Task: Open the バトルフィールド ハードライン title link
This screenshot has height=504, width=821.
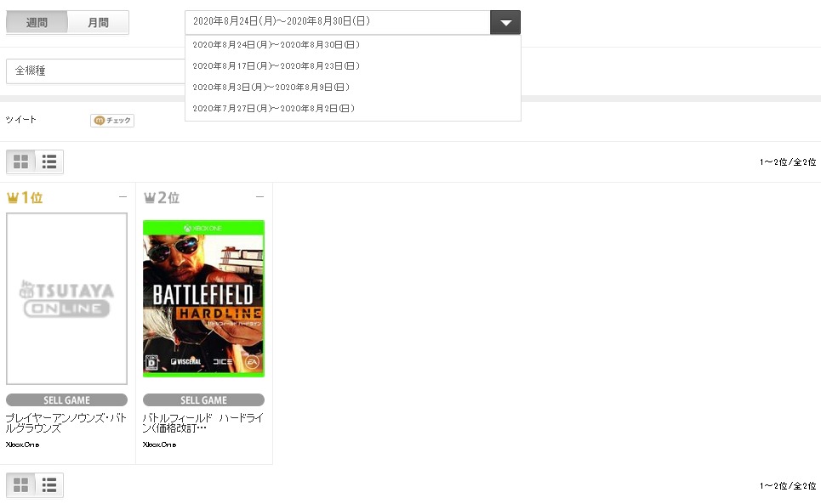Action: pos(203,423)
